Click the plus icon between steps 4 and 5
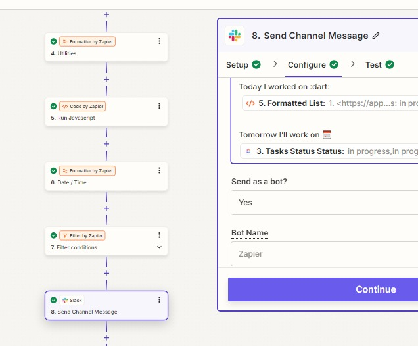Image resolution: width=418 pixels, height=346 pixels. [106, 80]
